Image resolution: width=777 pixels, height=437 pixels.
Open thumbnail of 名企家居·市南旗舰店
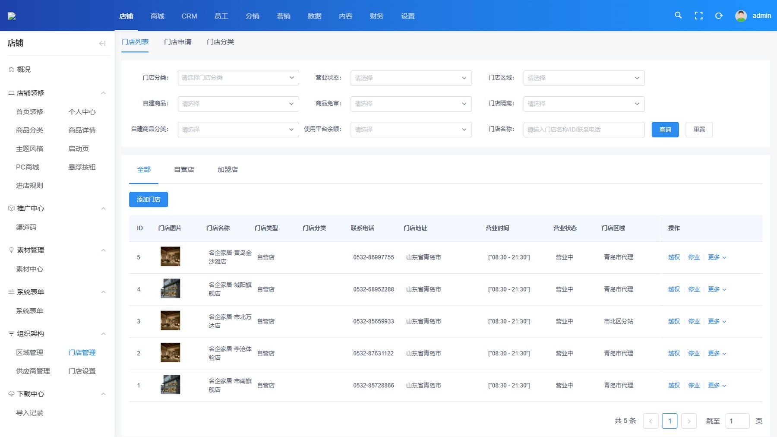coord(170,385)
